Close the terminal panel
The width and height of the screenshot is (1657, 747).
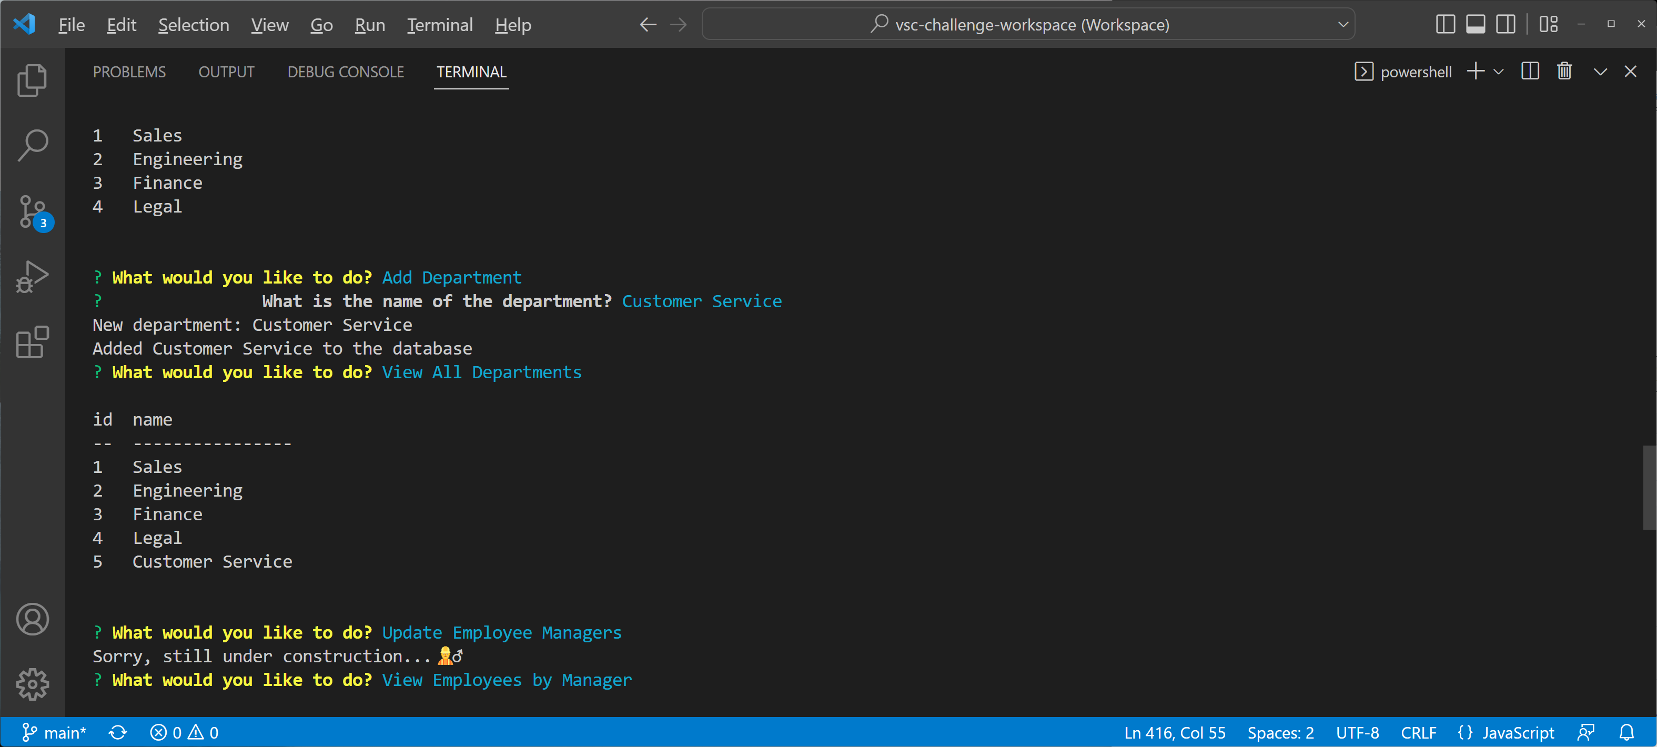(1630, 72)
